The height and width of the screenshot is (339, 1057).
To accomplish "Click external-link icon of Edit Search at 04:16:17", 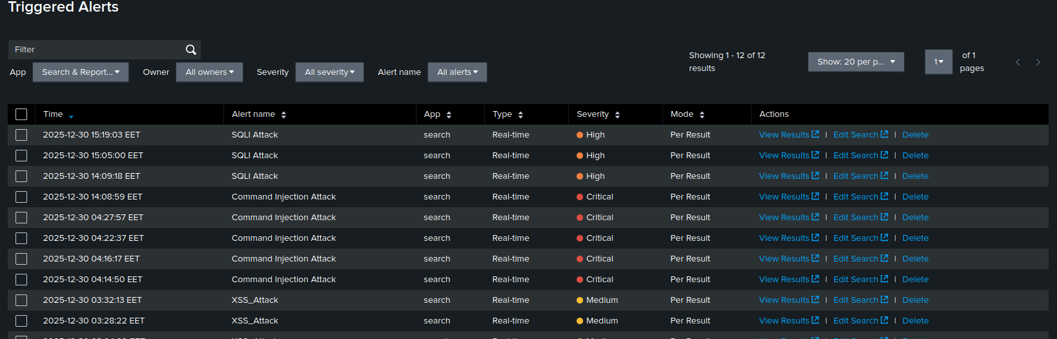I will pyautogui.click(x=885, y=258).
